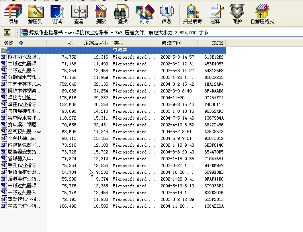Select file 一级过热器焊...
303x232 pixels.
[25, 186]
